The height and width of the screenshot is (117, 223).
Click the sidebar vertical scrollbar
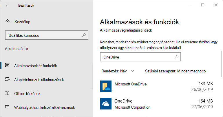click(x=92, y=76)
